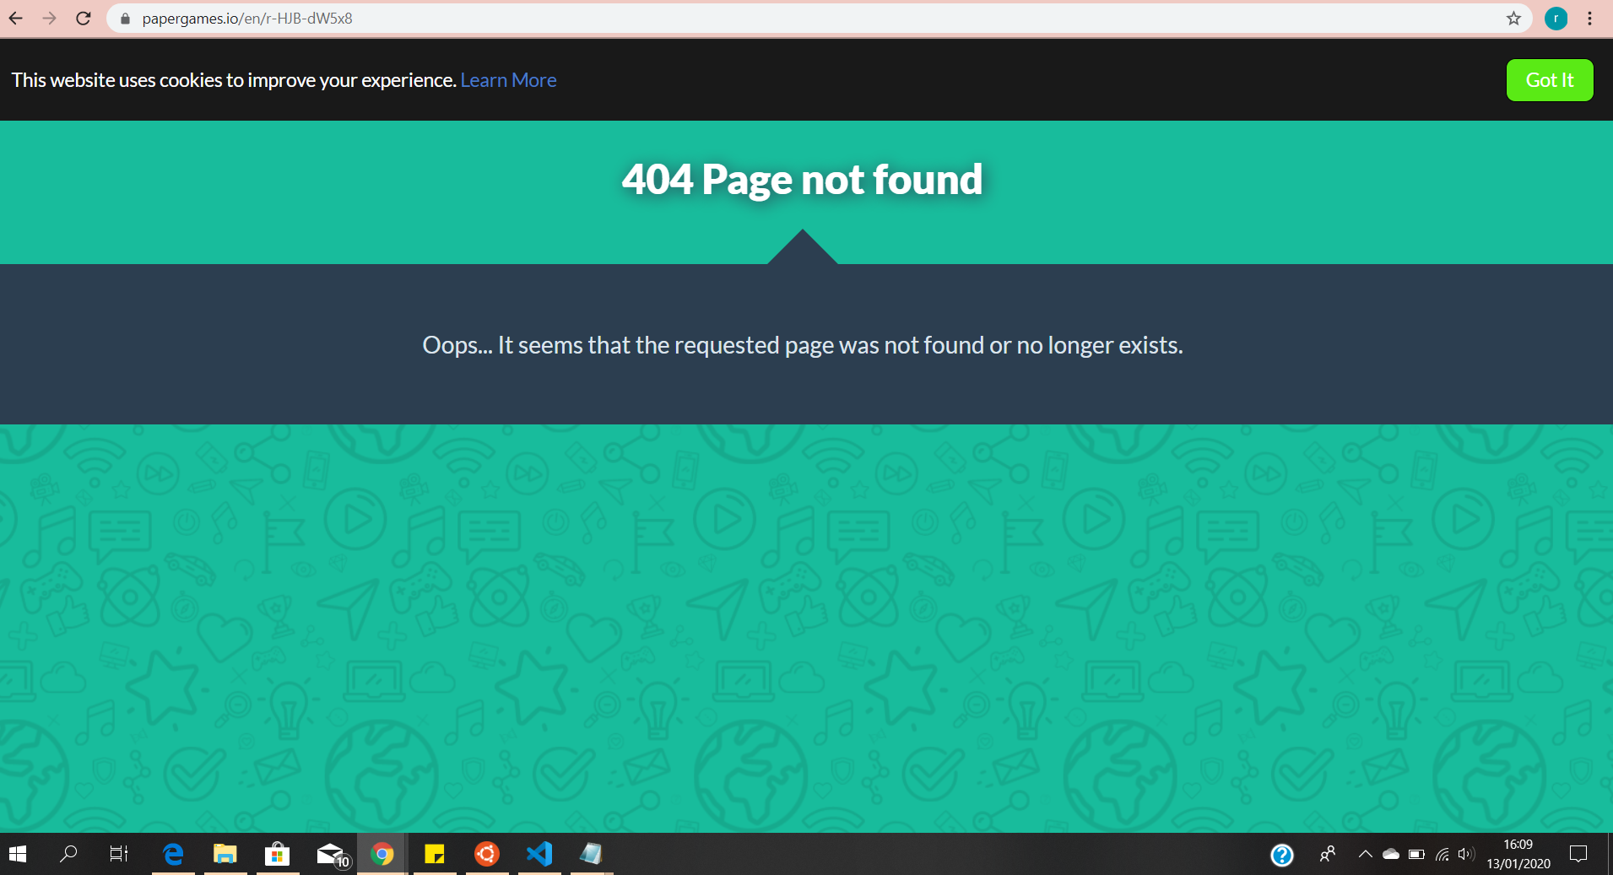The height and width of the screenshot is (875, 1613).
Task: View site security lock info
Action: [125, 19]
